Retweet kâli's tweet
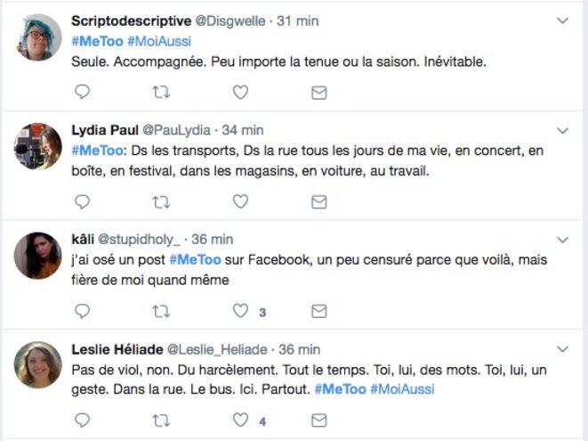 161,311
